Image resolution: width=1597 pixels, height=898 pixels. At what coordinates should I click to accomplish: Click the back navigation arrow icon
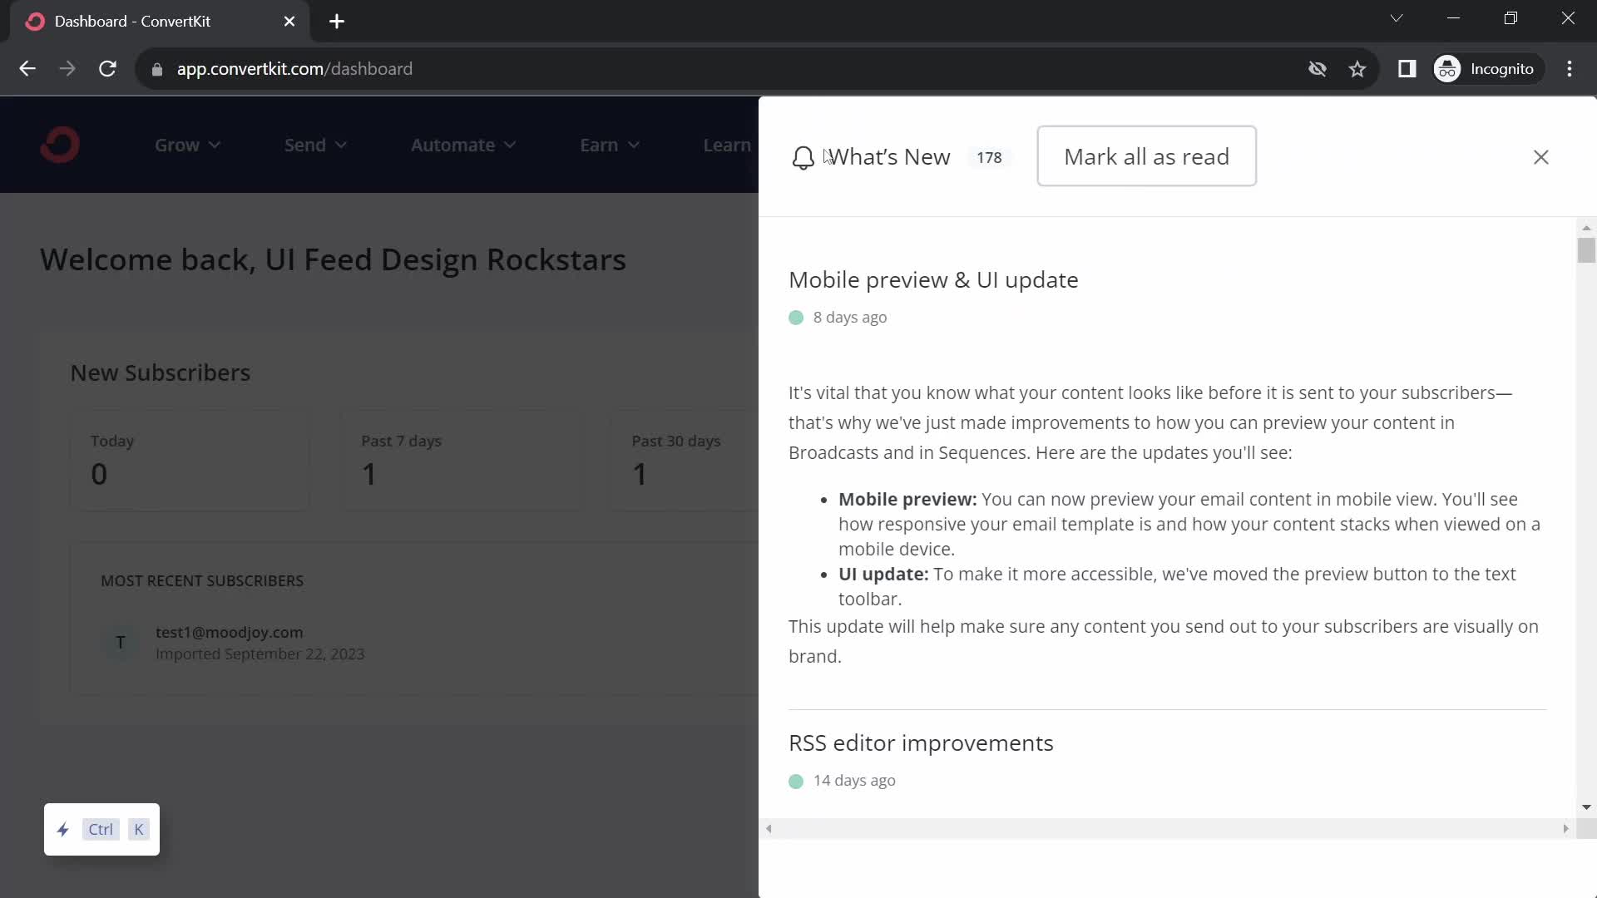[x=27, y=68]
